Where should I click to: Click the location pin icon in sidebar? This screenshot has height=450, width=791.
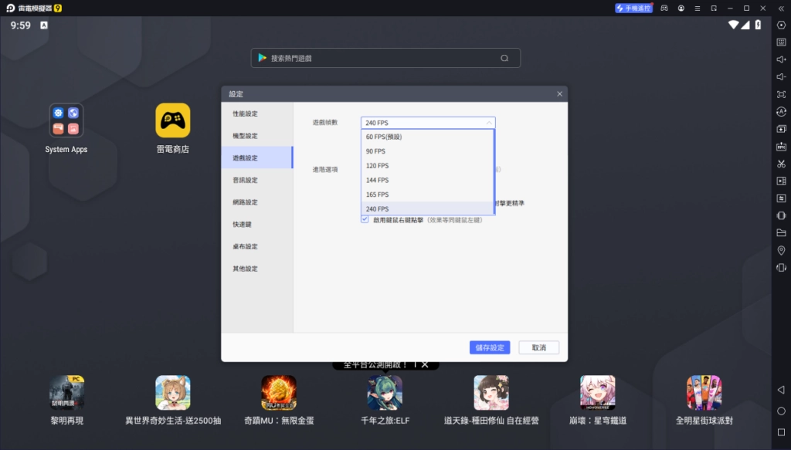[x=781, y=250]
